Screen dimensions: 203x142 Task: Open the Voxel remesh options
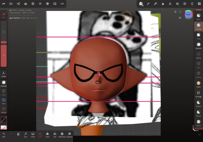click(47, 135)
